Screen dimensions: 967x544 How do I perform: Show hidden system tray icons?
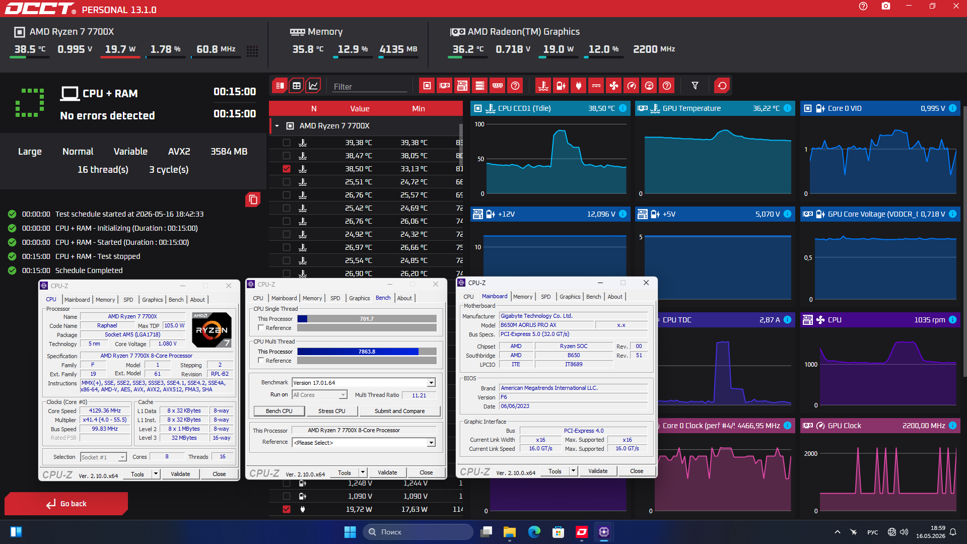(x=837, y=532)
